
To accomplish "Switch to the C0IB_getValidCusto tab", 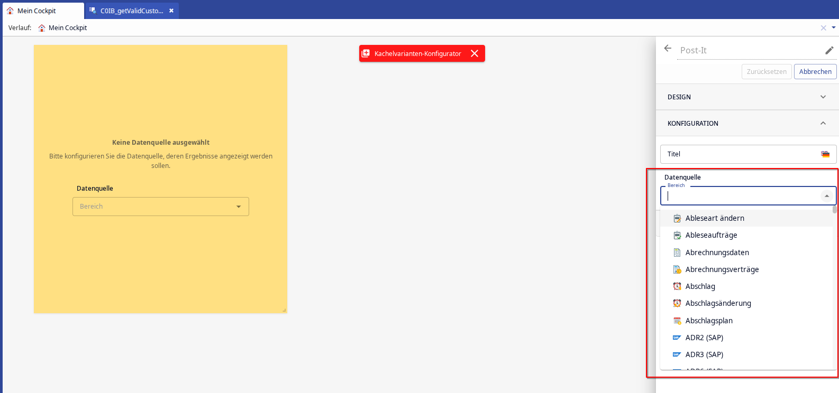I will pyautogui.click(x=131, y=11).
